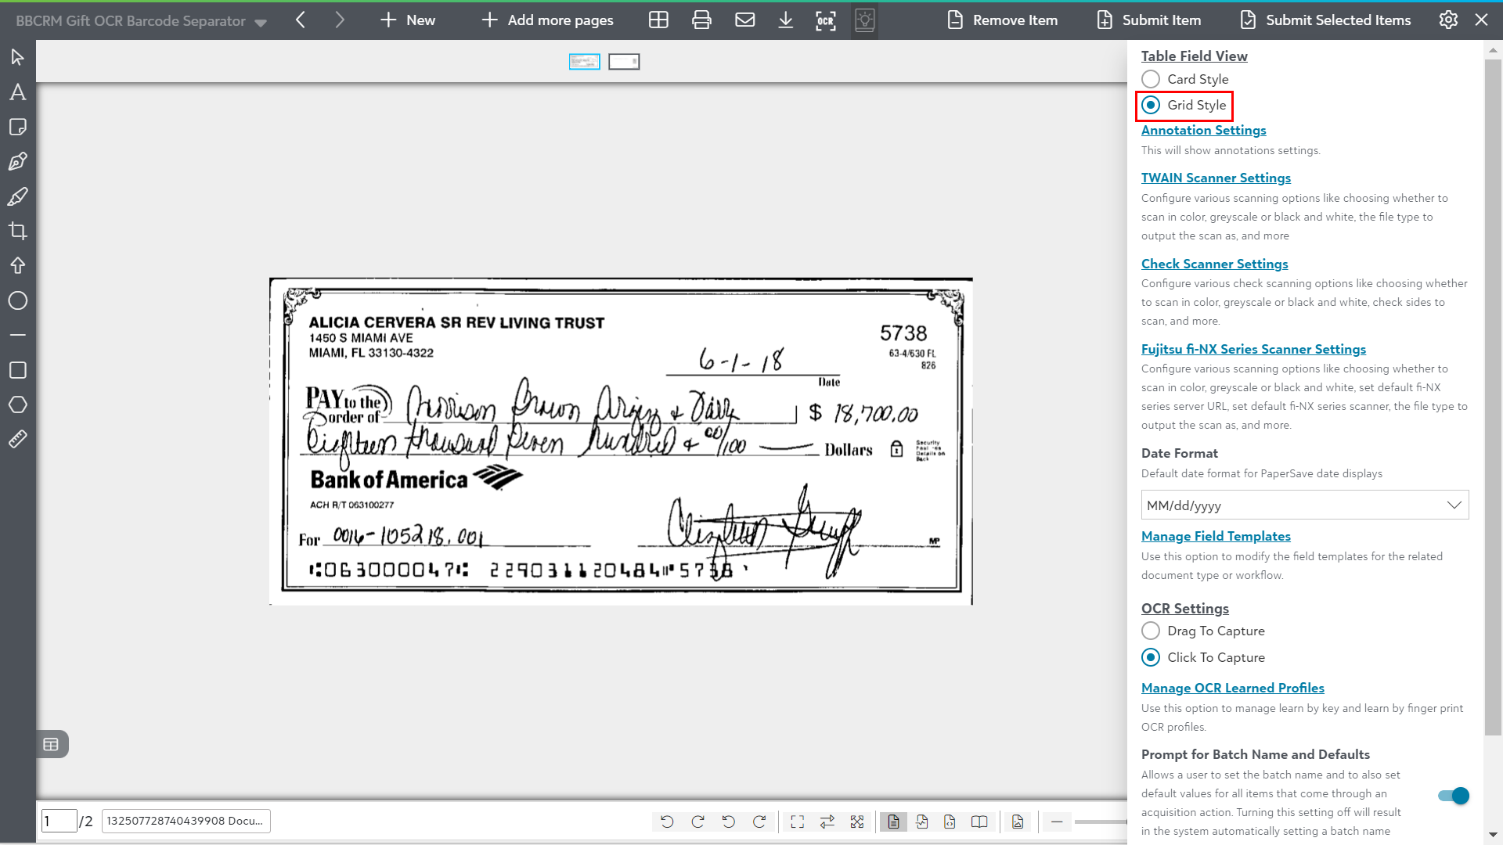Image resolution: width=1503 pixels, height=845 pixels.
Task: Open Manage OCR Learned Profiles link
Action: [1232, 688]
